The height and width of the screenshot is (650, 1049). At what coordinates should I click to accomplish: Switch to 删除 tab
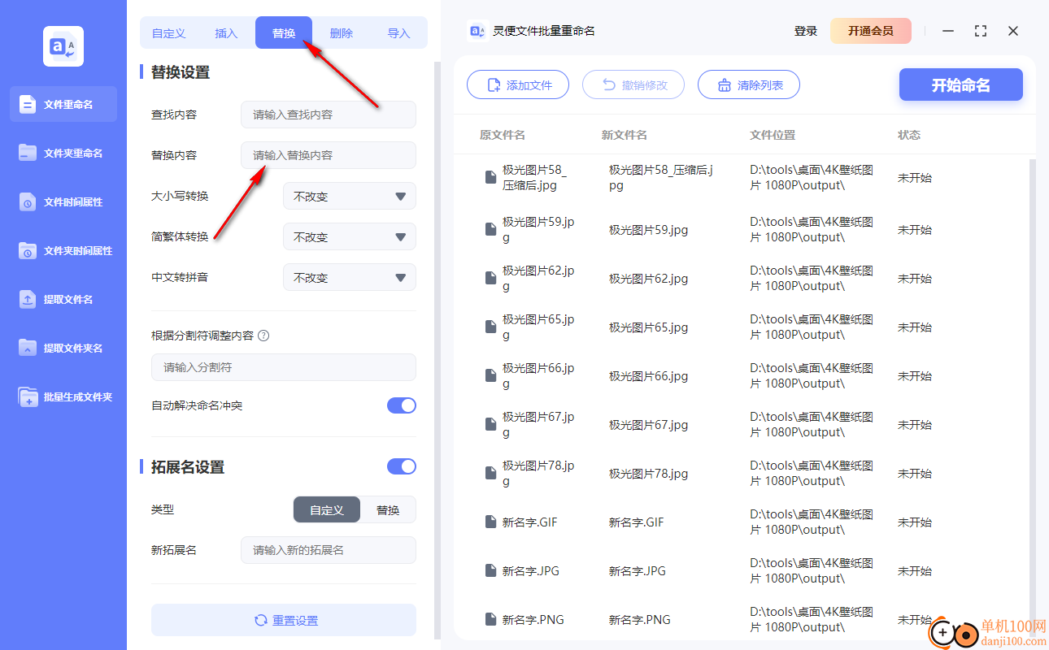click(342, 33)
